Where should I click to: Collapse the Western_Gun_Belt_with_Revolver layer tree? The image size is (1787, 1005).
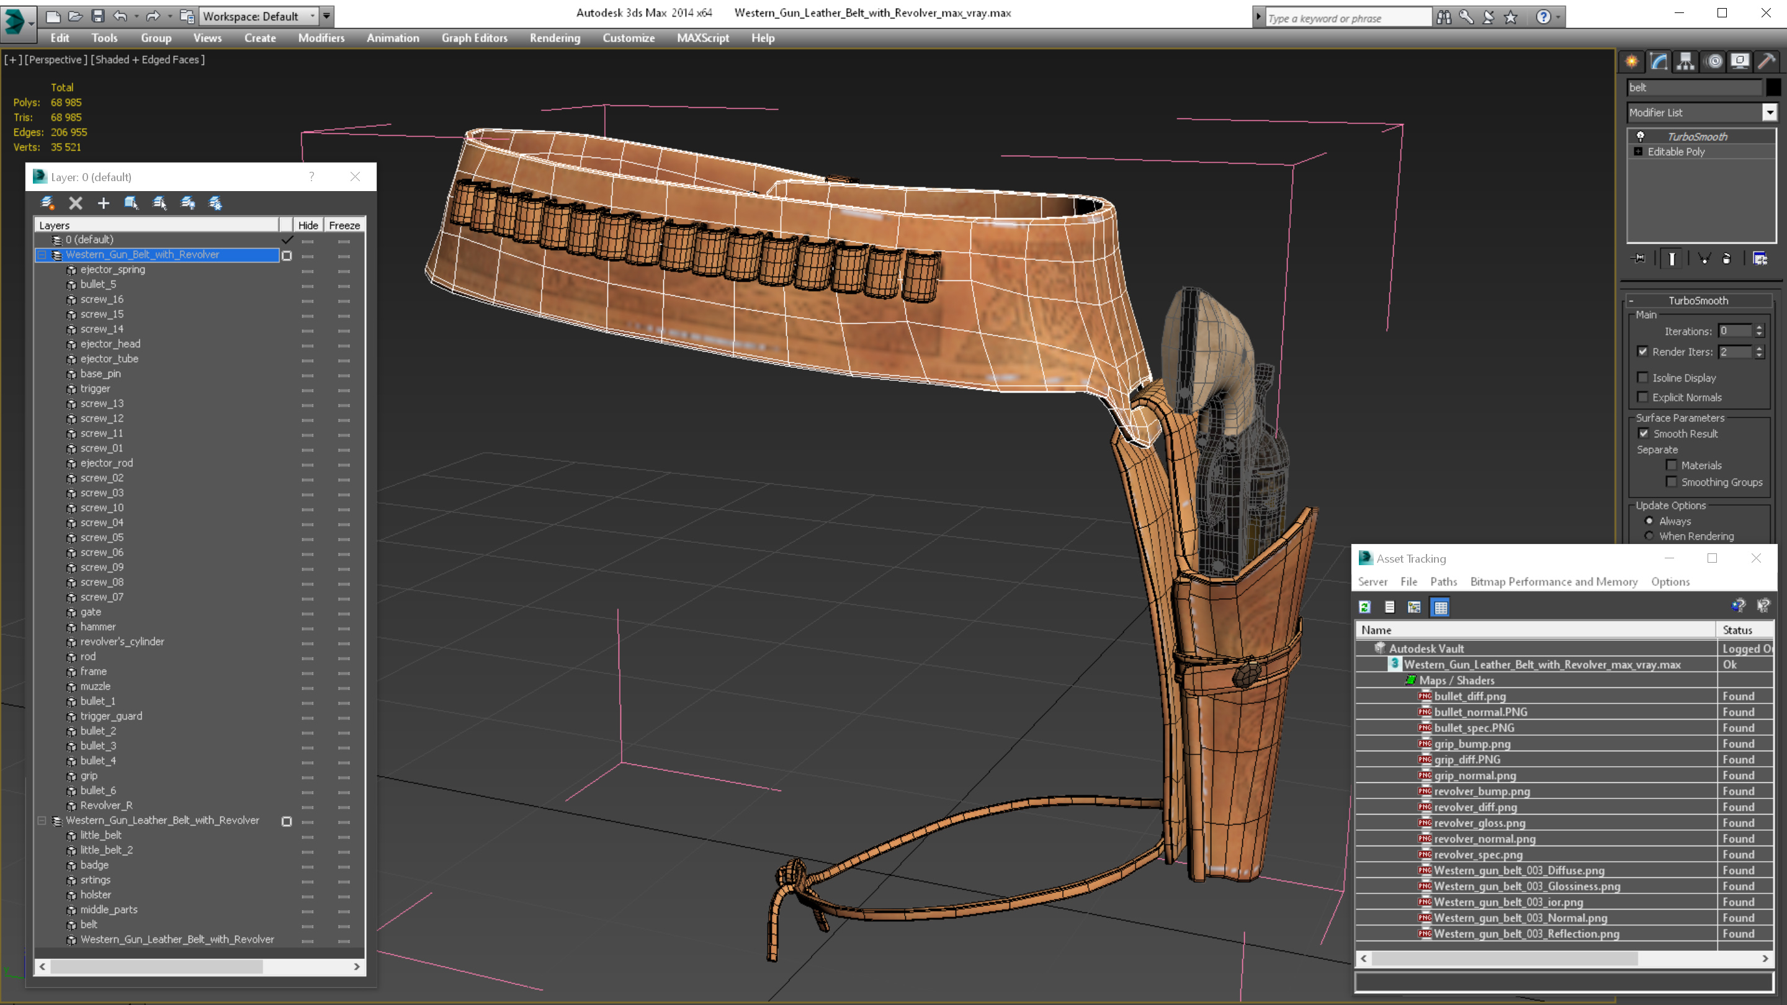pos(42,255)
